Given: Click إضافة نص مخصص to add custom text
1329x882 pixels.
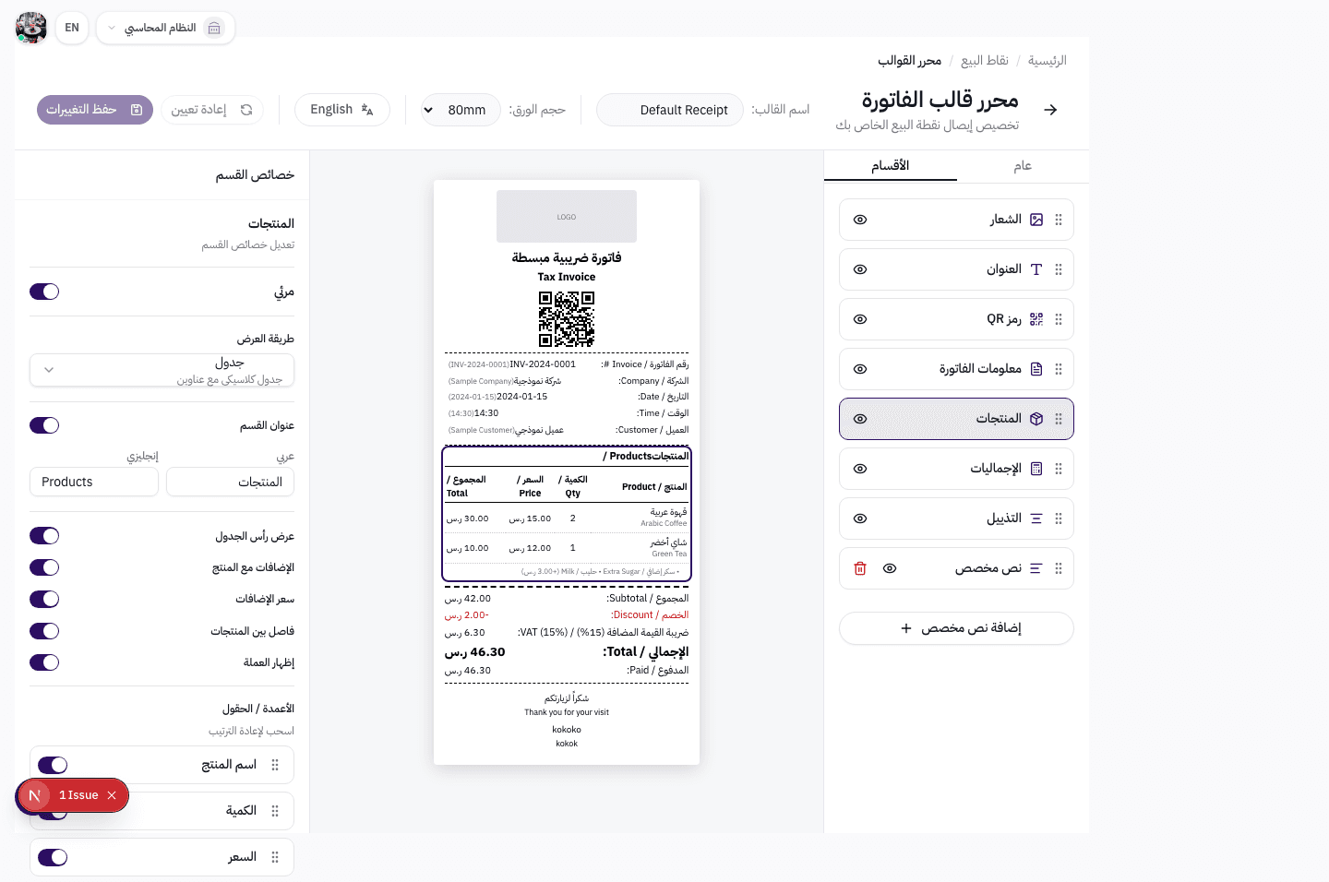Looking at the screenshot, I should [956, 628].
